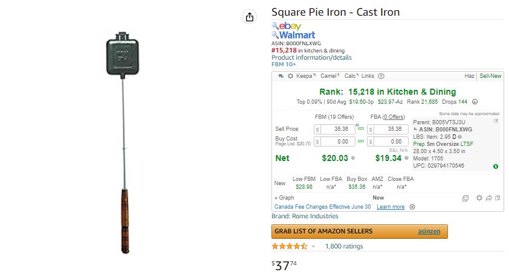The height and width of the screenshot is (278, 509).
Task: Open the Keepa dropdown menu
Action: tap(305, 76)
